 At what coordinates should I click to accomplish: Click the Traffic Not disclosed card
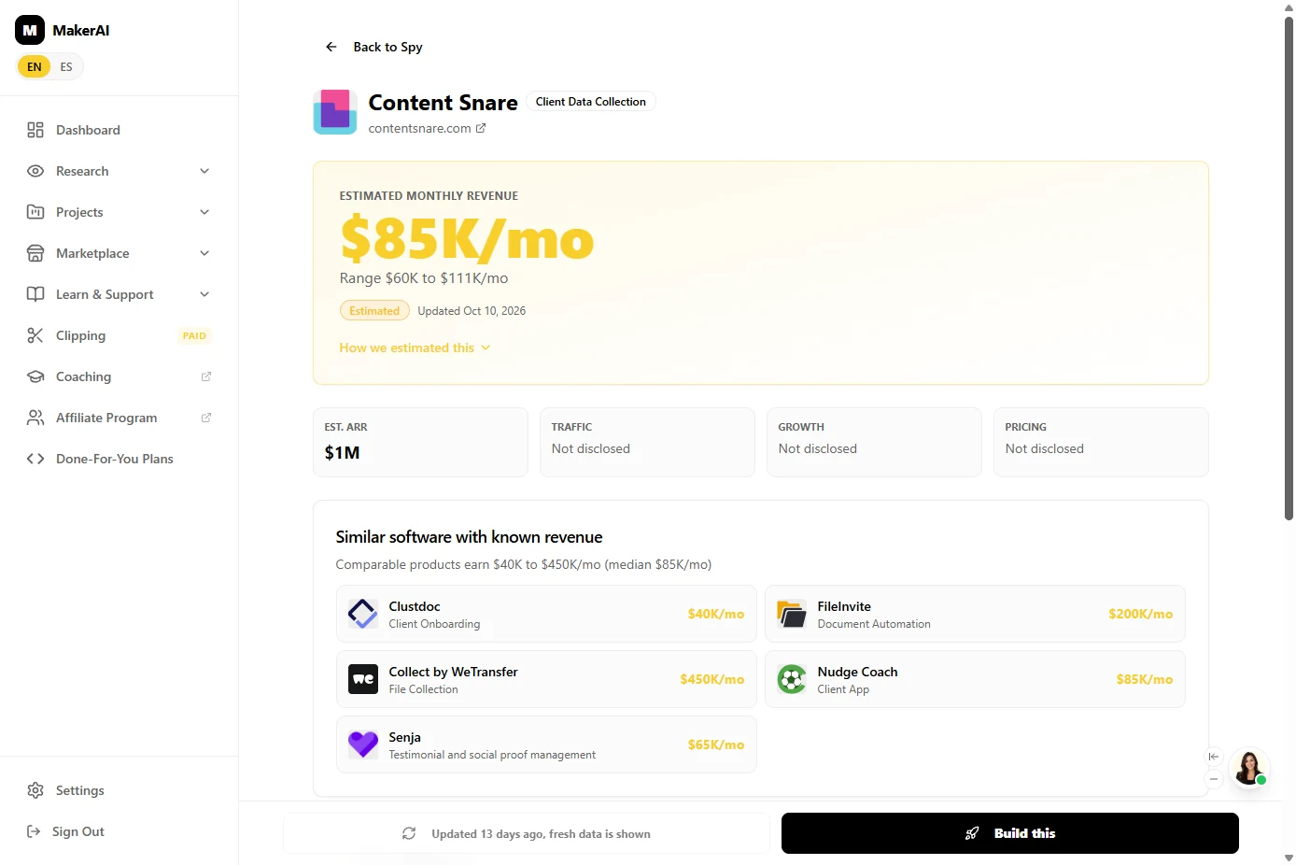coord(647,442)
